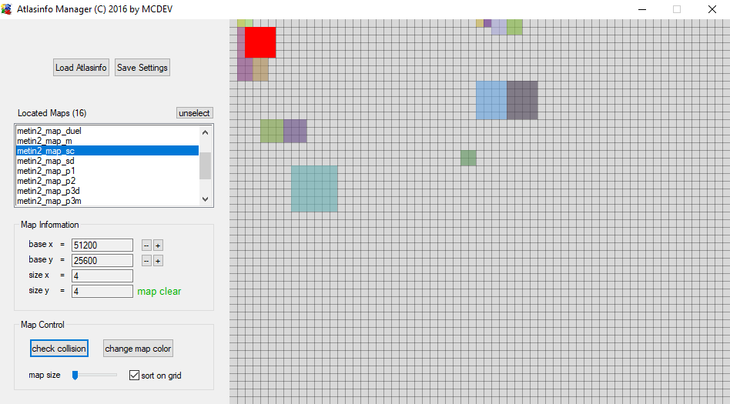Select metin2_map_duel in the list
The image size is (730, 404).
point(107,131)
